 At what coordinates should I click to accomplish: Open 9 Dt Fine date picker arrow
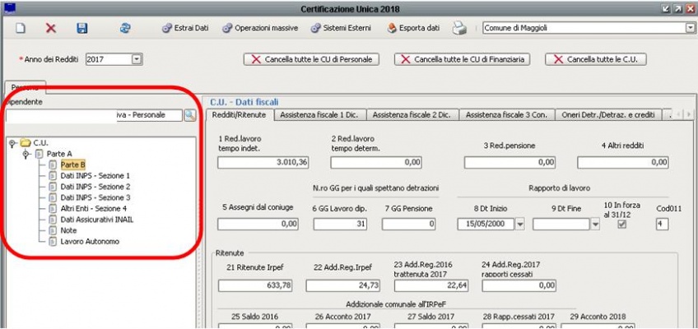click(x=596, y=225)
